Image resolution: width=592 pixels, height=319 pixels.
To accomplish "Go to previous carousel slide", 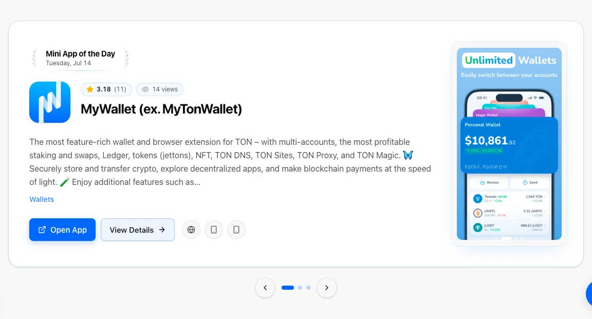I will [265, 288].
